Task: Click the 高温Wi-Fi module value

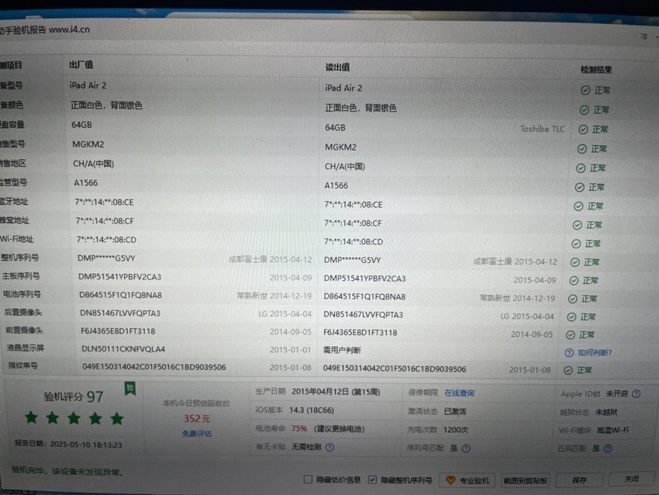Action: [612, 431]
